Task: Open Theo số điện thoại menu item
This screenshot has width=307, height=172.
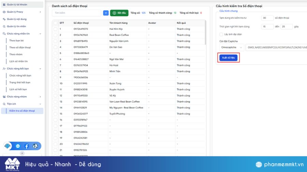Action: pos(20,47)
